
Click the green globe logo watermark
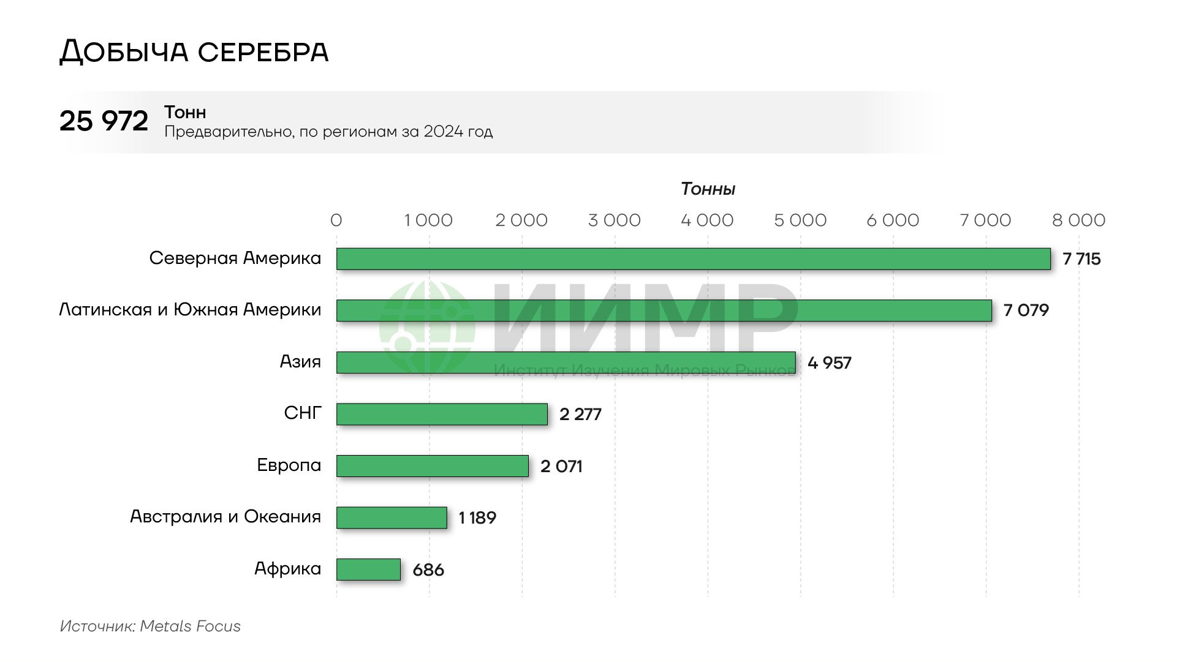427,328
